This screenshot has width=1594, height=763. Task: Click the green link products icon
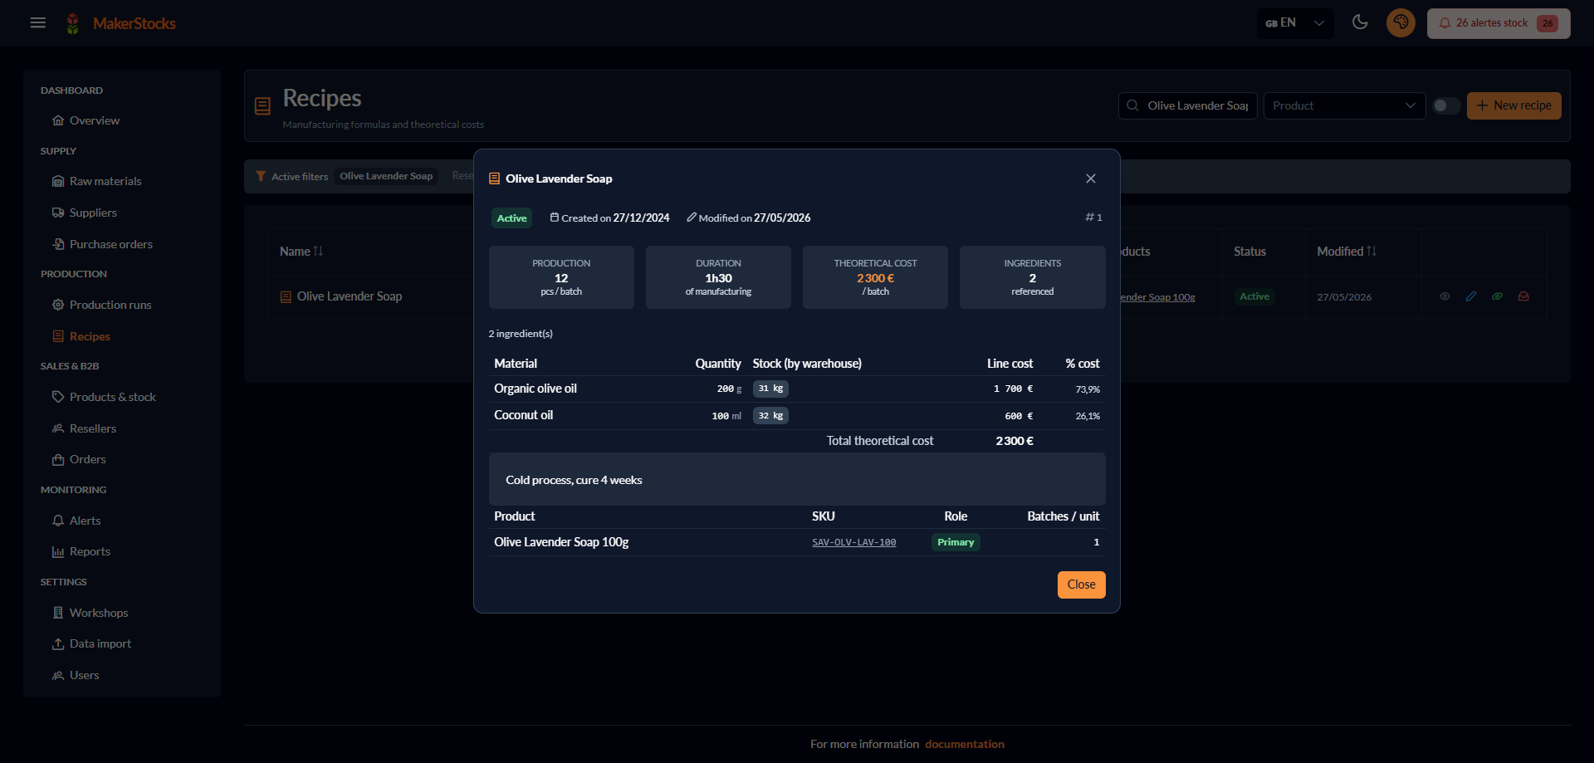(1497, 296)
